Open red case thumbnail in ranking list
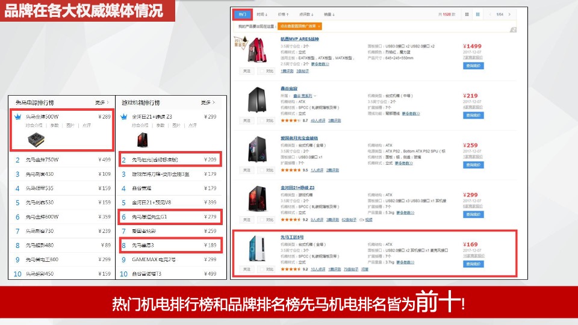This screenshot has width=578, height=325. 142,140
